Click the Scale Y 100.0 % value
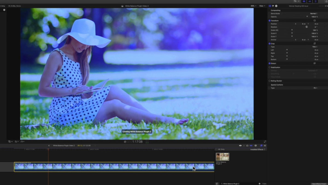This screenshot has height=185, width=328. tap(314, 36)
